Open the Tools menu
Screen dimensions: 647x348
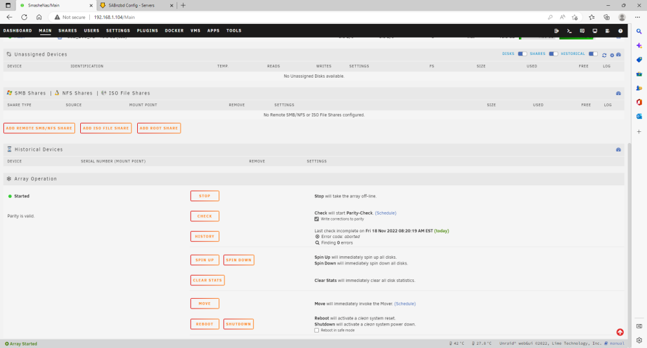click(x=234, y=30)
